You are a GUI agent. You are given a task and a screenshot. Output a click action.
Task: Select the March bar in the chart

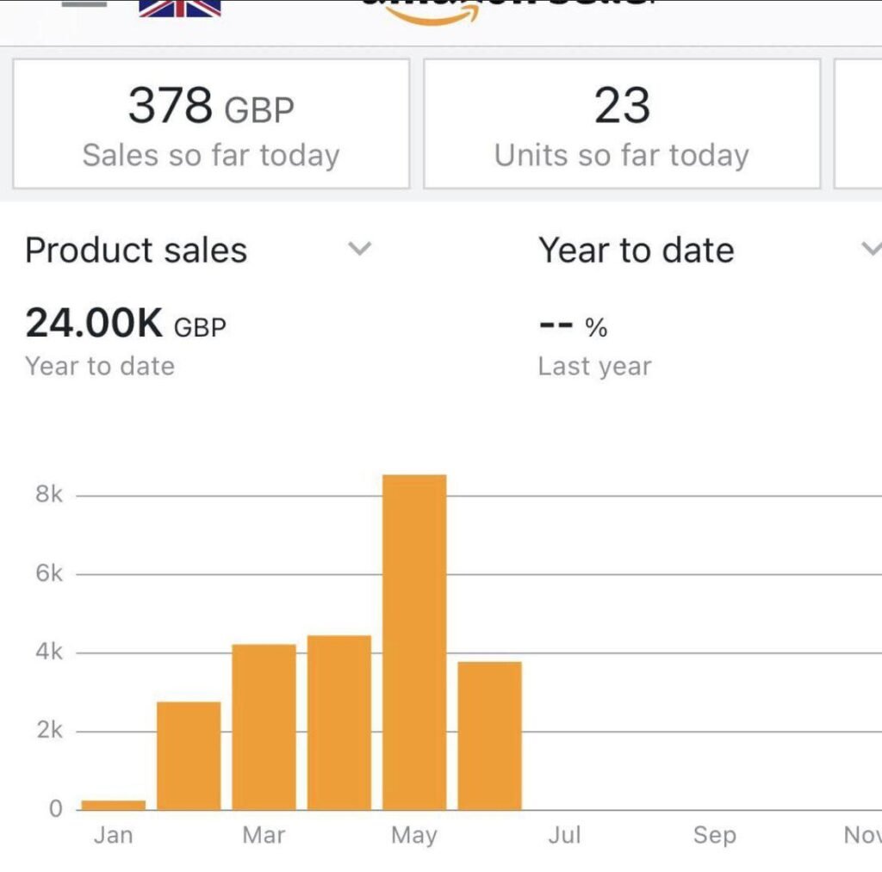coord(264,727)
